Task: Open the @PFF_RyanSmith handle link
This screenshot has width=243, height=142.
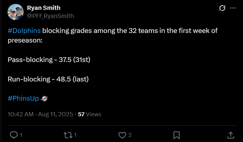Action: (50, 16)
